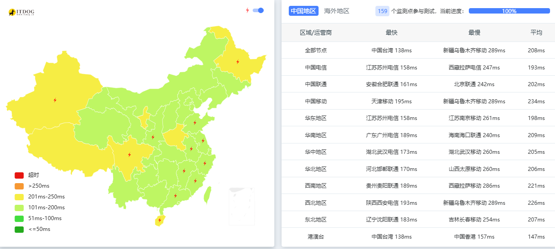555x249 pixels.
Task: Click the South China Sea inset map
Action: [242, 206]
